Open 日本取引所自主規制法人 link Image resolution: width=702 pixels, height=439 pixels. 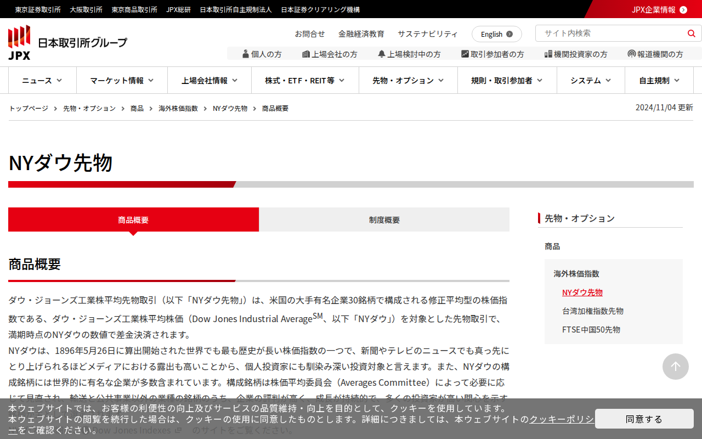click(236, 9)
